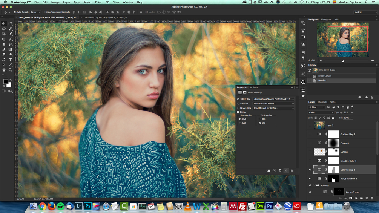Open the Filter menu
The height and width of the screenshot is (213, 379).
[x=98, y=2]
